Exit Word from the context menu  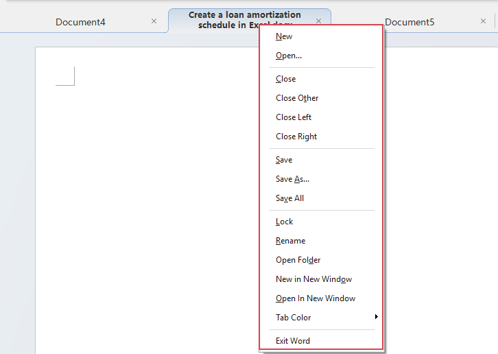(293, 341)
